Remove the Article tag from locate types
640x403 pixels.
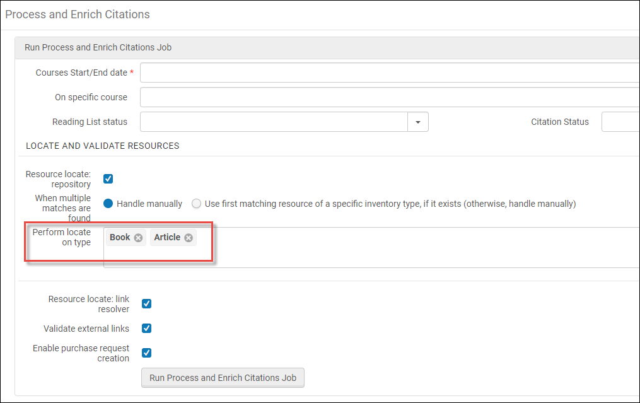pyautogui.click(x=189, y=238)
